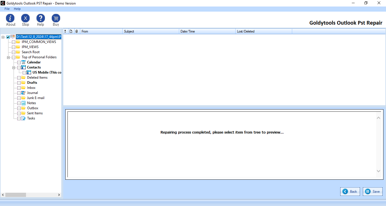Check the Calendar checkbox
This screenshot has width=386, height=206.
19,63
